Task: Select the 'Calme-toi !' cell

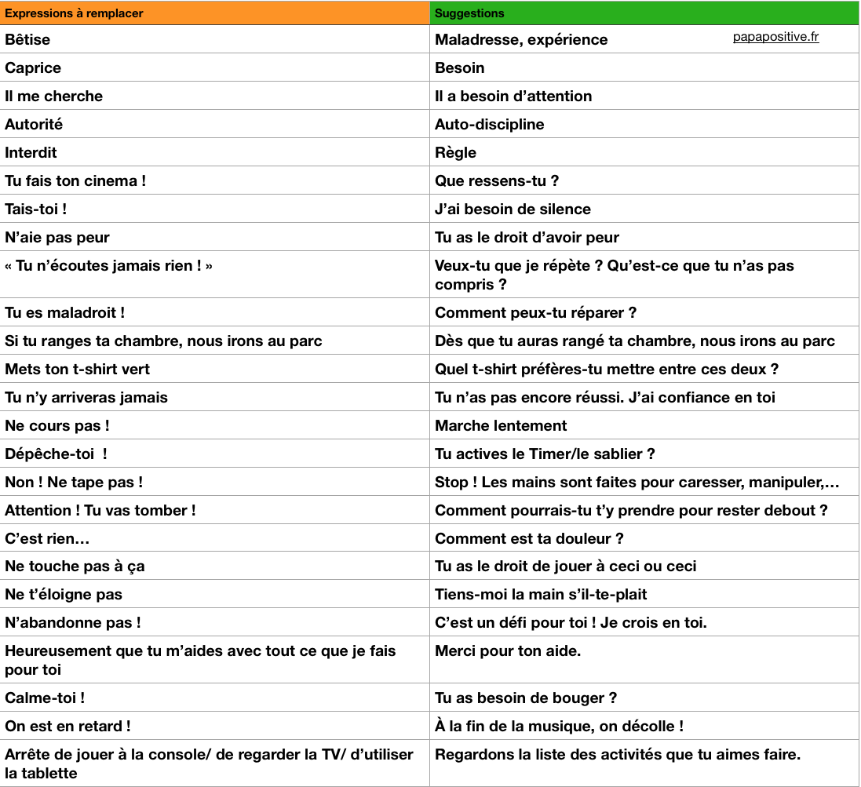Action: [45, 698]
